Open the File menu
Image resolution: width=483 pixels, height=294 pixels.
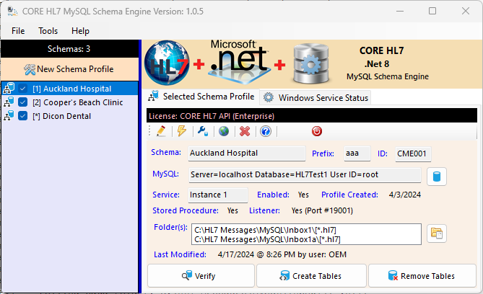tap(18, 31)
